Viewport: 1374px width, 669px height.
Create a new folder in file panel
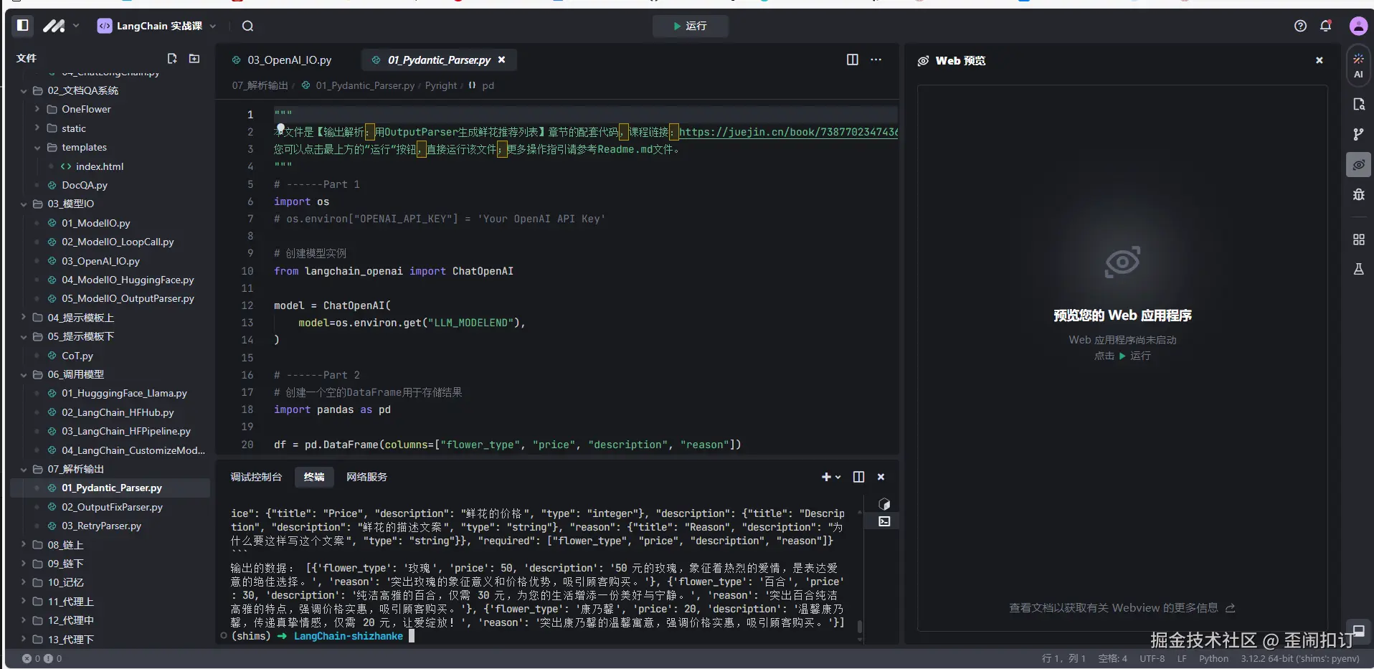point(194,59)
